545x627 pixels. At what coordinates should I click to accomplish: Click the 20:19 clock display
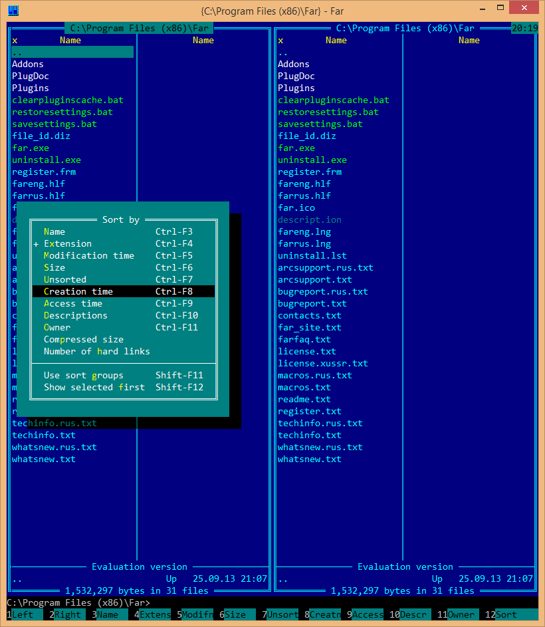click(x=525, y=28)
